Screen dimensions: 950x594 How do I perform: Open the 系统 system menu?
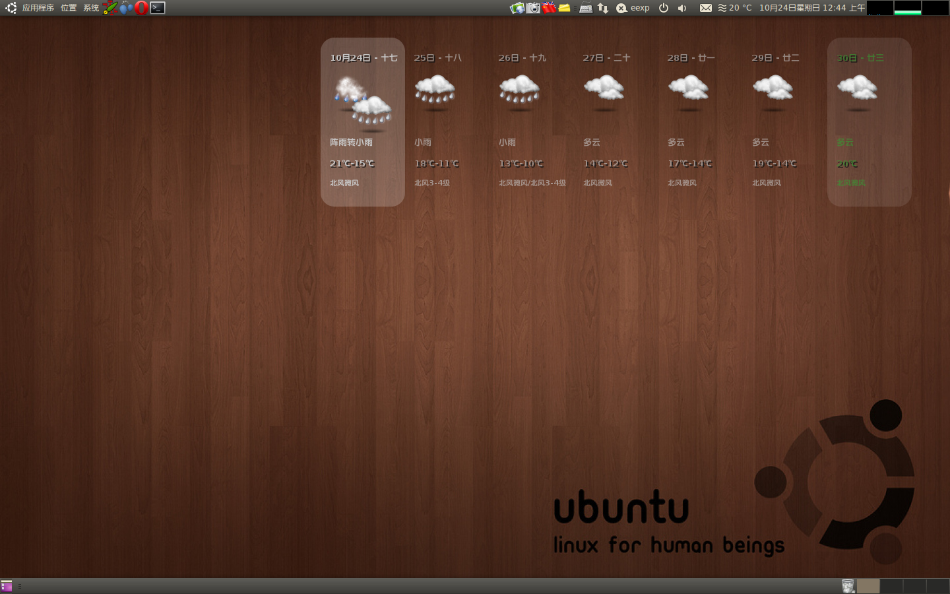tap(91, 8)
